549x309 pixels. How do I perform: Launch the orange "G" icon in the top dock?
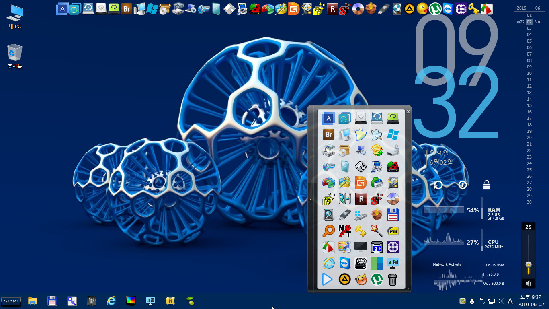tap(294, 8)
